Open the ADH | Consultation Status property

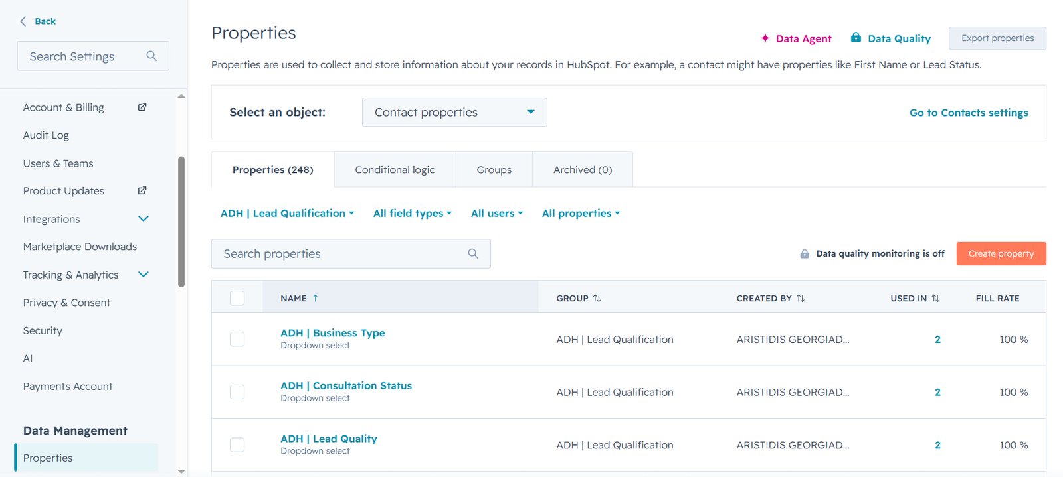pyautogui.click(x=346, y=385)
